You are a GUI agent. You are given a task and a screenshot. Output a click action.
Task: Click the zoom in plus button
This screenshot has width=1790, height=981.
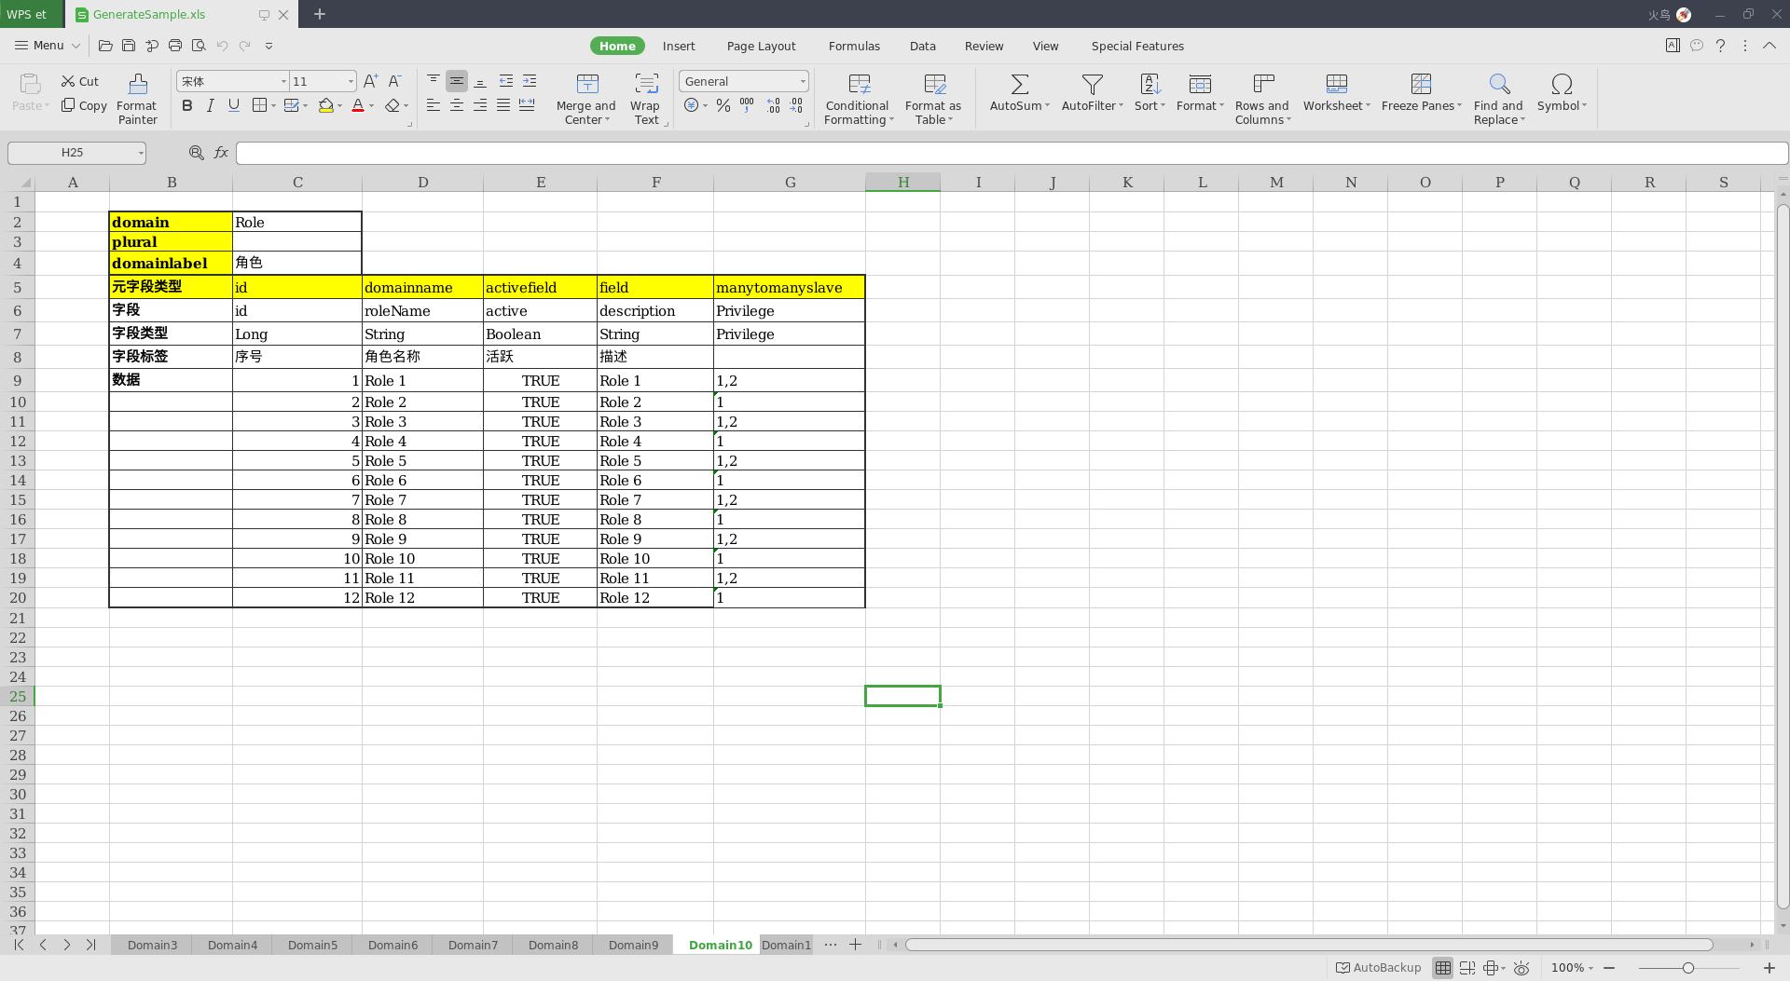[x=1769, y=968]
